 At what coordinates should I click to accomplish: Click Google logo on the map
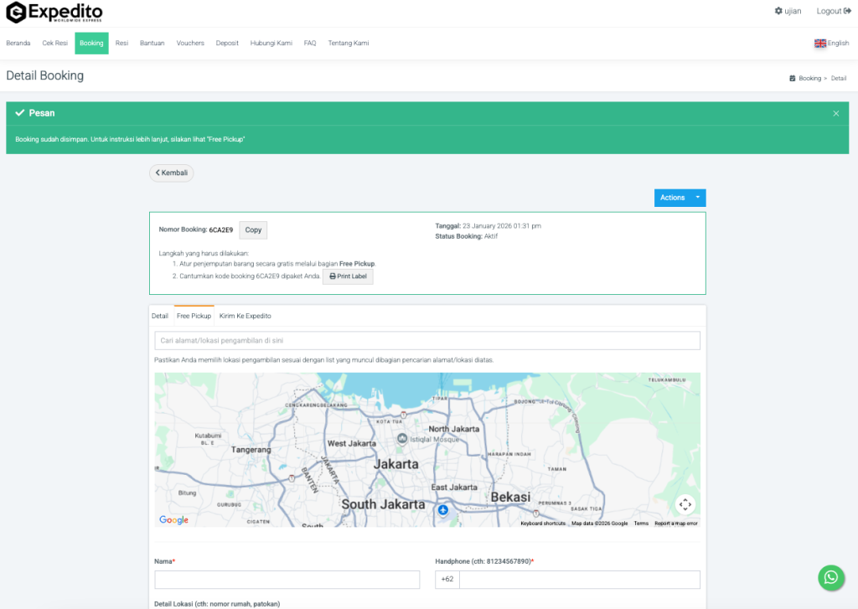pyautogui.click(x=173, y=520)
